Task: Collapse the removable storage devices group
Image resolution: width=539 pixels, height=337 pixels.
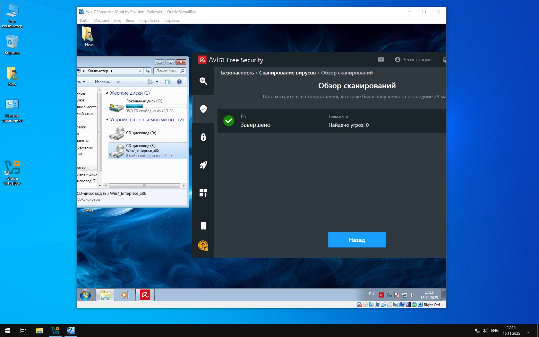Action: [x=107, y=120]
